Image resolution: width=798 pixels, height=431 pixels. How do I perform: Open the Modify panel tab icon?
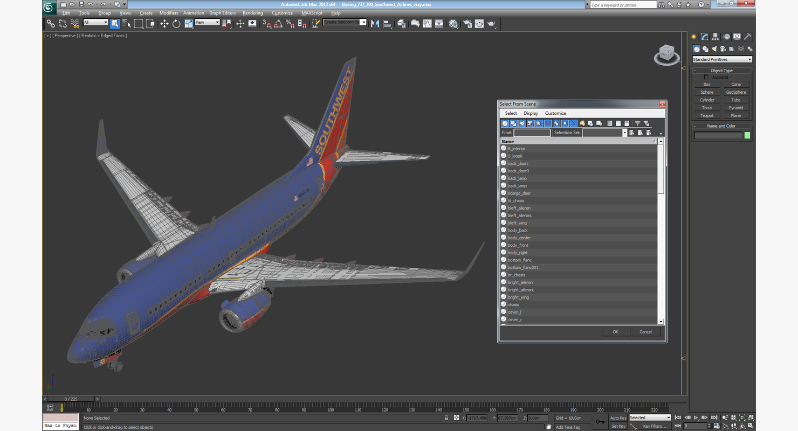pos(704,37)
